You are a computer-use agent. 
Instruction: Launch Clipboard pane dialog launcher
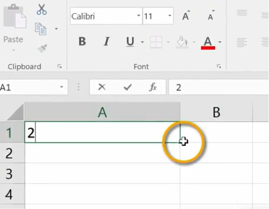pos(60,66)
